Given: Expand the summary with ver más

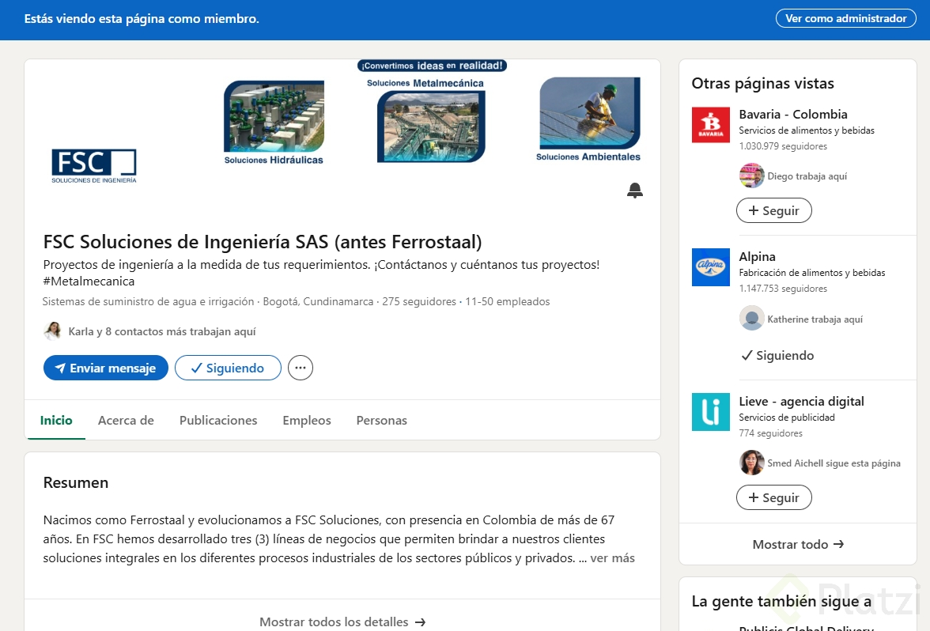Looking at the screenshot, I should 612,558.
